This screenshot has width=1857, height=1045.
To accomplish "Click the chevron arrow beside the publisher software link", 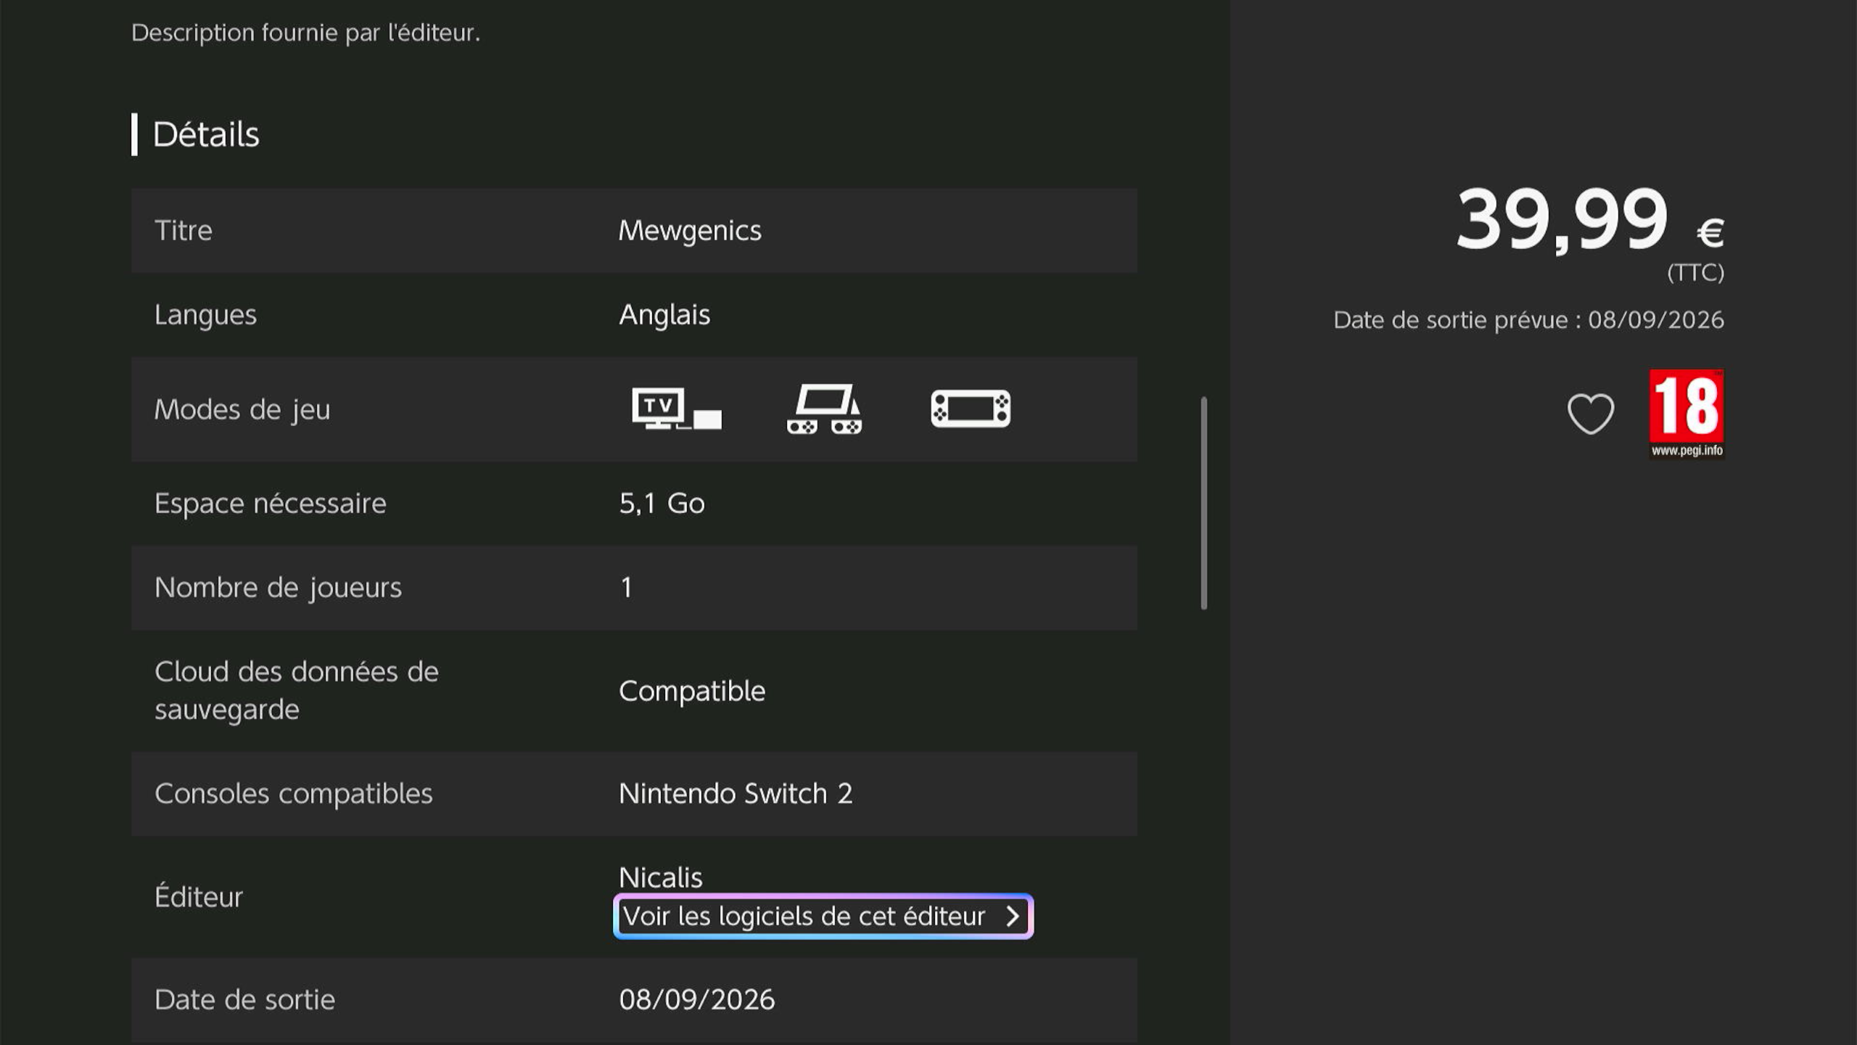I will point(1013,917).
